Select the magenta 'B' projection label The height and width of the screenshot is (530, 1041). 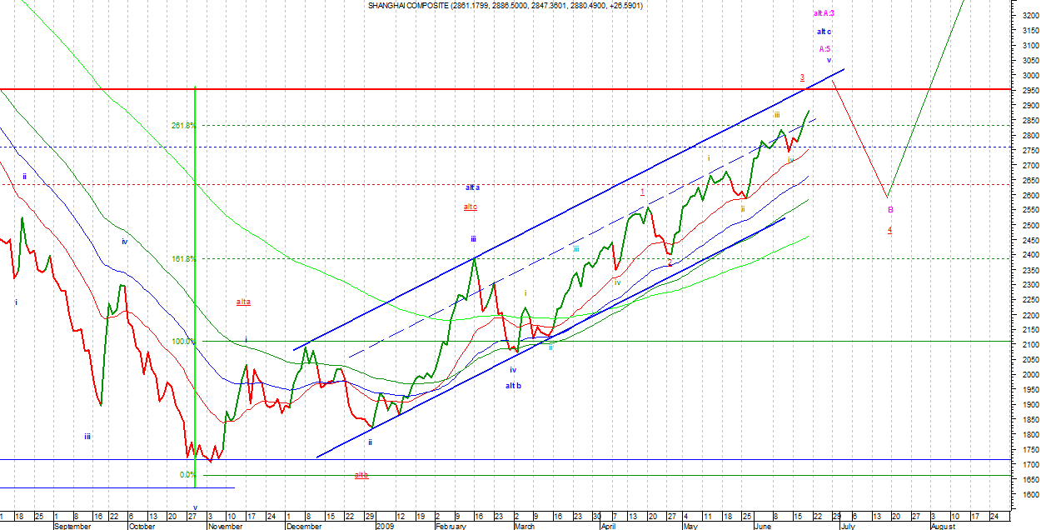pyautogui.click(x=890, y=210)
